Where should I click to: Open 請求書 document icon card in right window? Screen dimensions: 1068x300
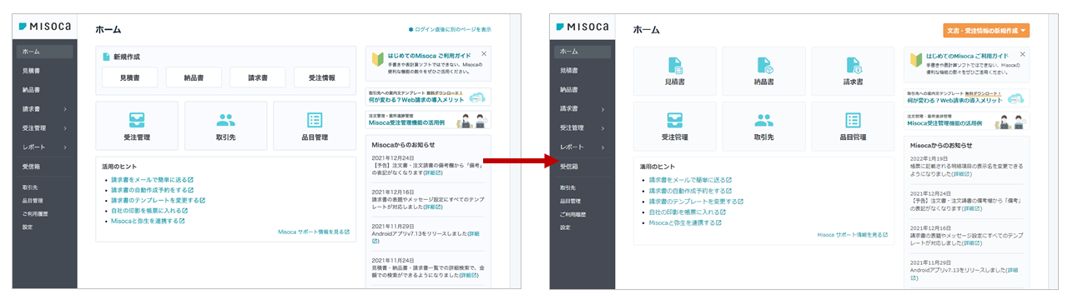tap(852, 71)
